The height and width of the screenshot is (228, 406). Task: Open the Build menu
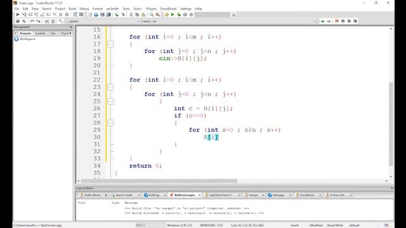72,8
